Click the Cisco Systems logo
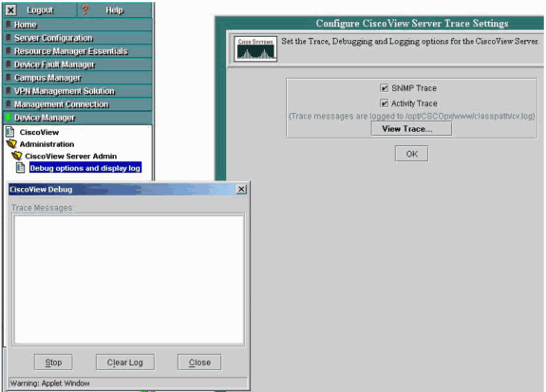This screenshot has height=392, width=546. [x=255, y=48]
